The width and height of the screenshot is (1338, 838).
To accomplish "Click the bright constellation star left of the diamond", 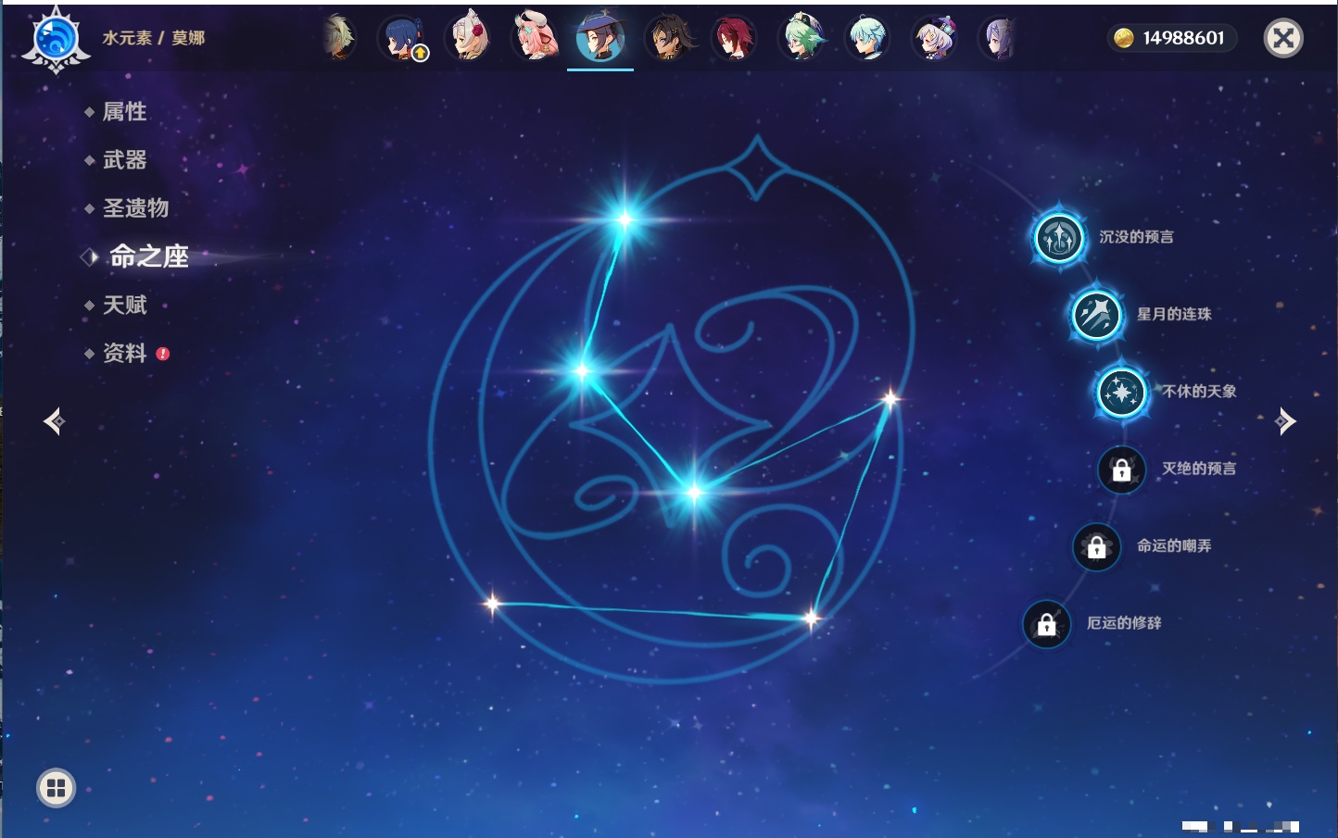I will pos(582,371).
